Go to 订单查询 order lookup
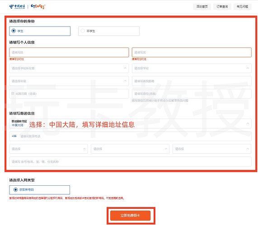This screenshot has width=258, height=225. (x=222, y=7)
